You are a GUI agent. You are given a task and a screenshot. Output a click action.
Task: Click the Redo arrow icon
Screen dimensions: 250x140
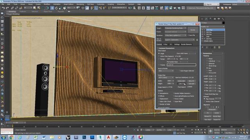tap(7, 8)
